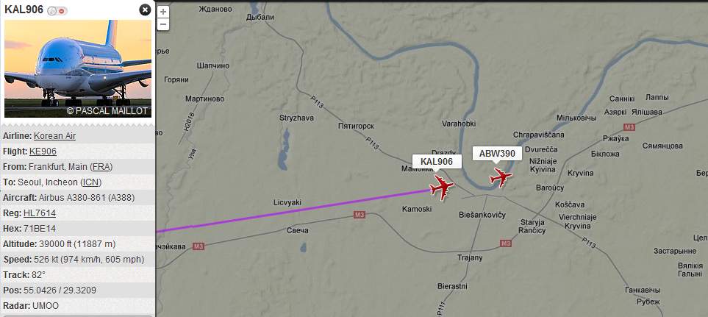Click the purple flight trail line
Image resolution: width=708 pixels, height=317 pixels.
click(x=293, y=211)
